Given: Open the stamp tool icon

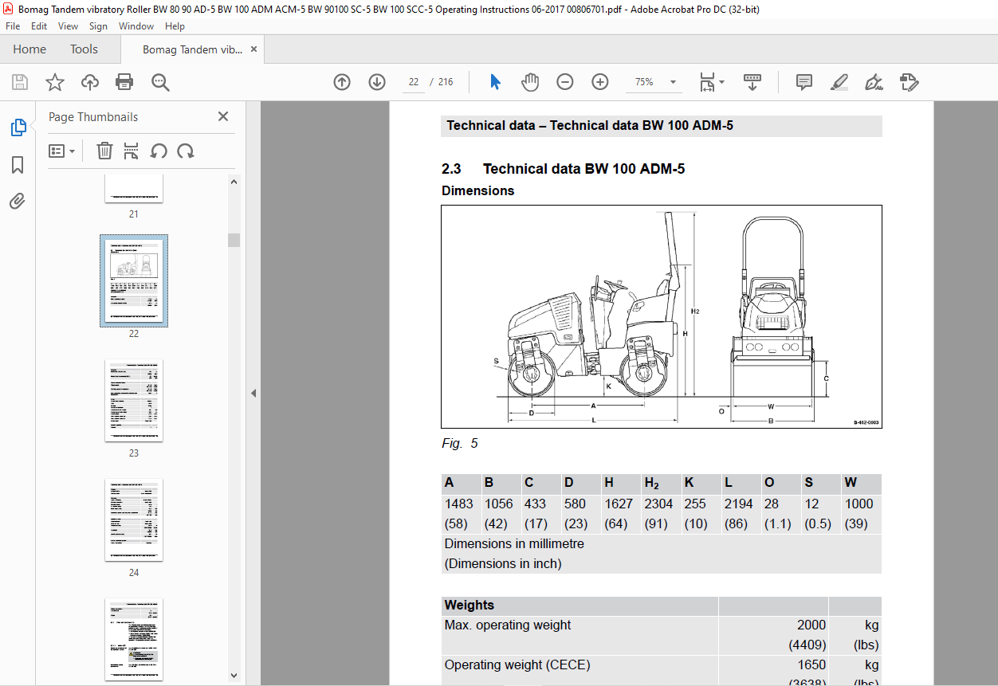Looking at the screenshot, I should click(x=909, y=82).
